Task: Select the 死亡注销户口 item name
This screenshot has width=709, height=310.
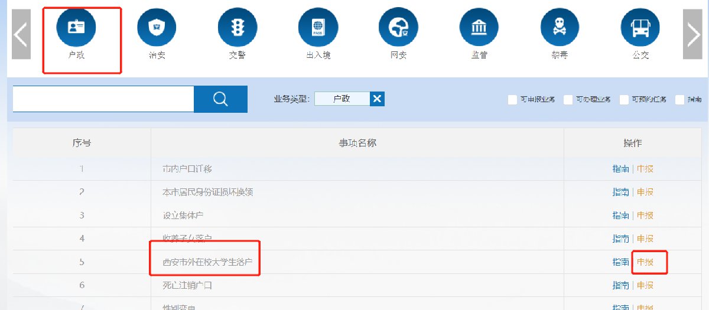Action: [x=187, y=285]
